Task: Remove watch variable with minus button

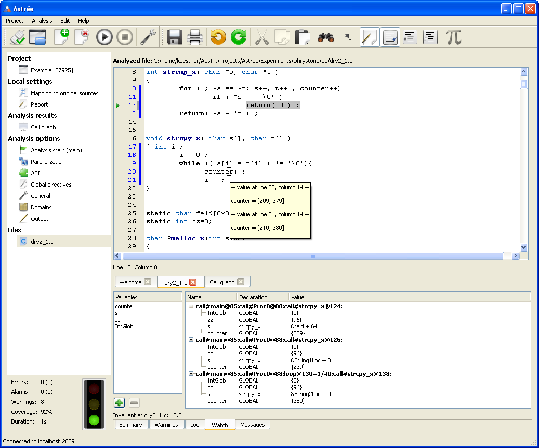Action: tap(134, 403)
